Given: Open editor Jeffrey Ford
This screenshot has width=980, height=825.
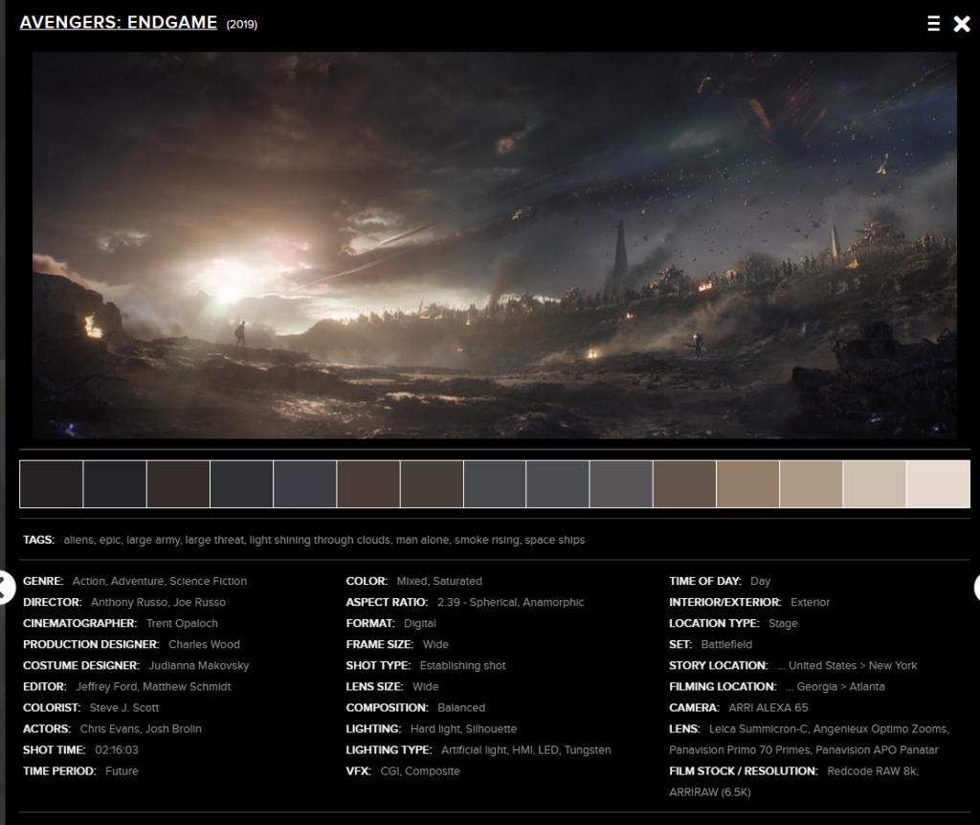Looking at the screenshot, I should pyautogui.click(x=106, y=687).
